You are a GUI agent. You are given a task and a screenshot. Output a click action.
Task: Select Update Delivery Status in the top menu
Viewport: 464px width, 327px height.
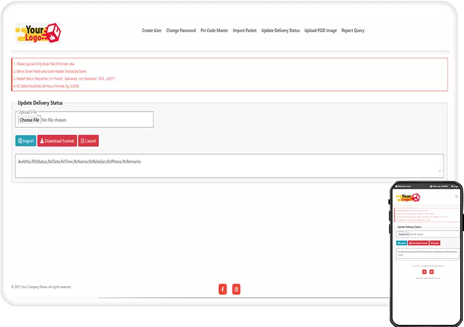pos(280,31)
